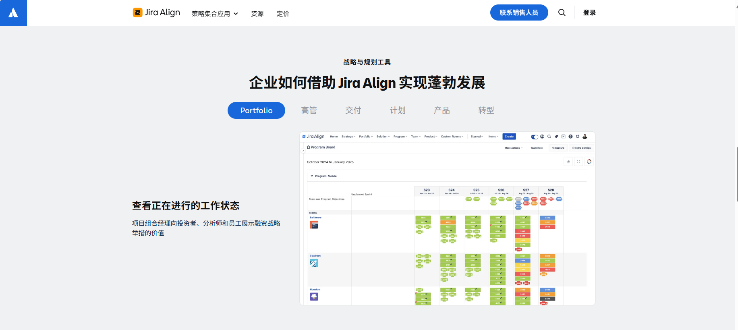
Task: Open the Program dropdown in app navbar
Action: click(400, 137)
